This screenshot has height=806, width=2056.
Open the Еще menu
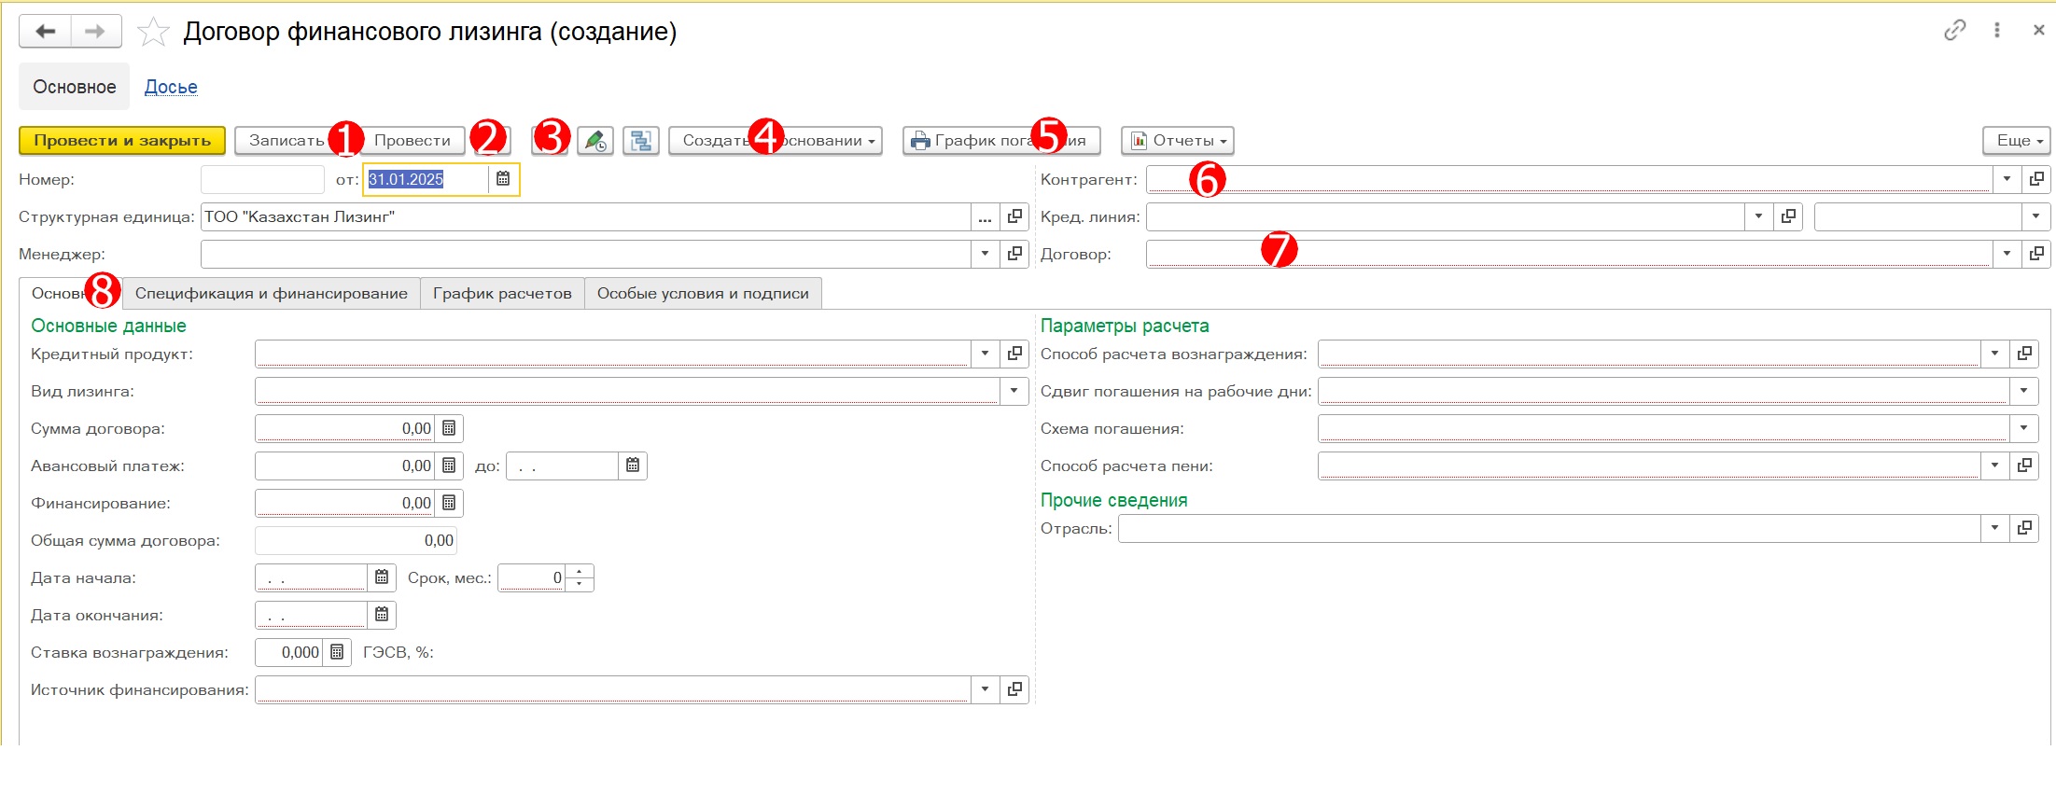point(2017,141)
